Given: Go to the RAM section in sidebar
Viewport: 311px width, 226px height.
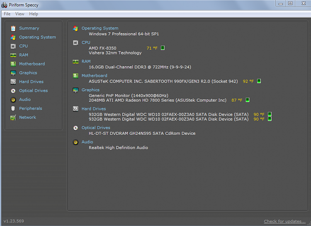Looking at the screenshot, I should [24, 55].
